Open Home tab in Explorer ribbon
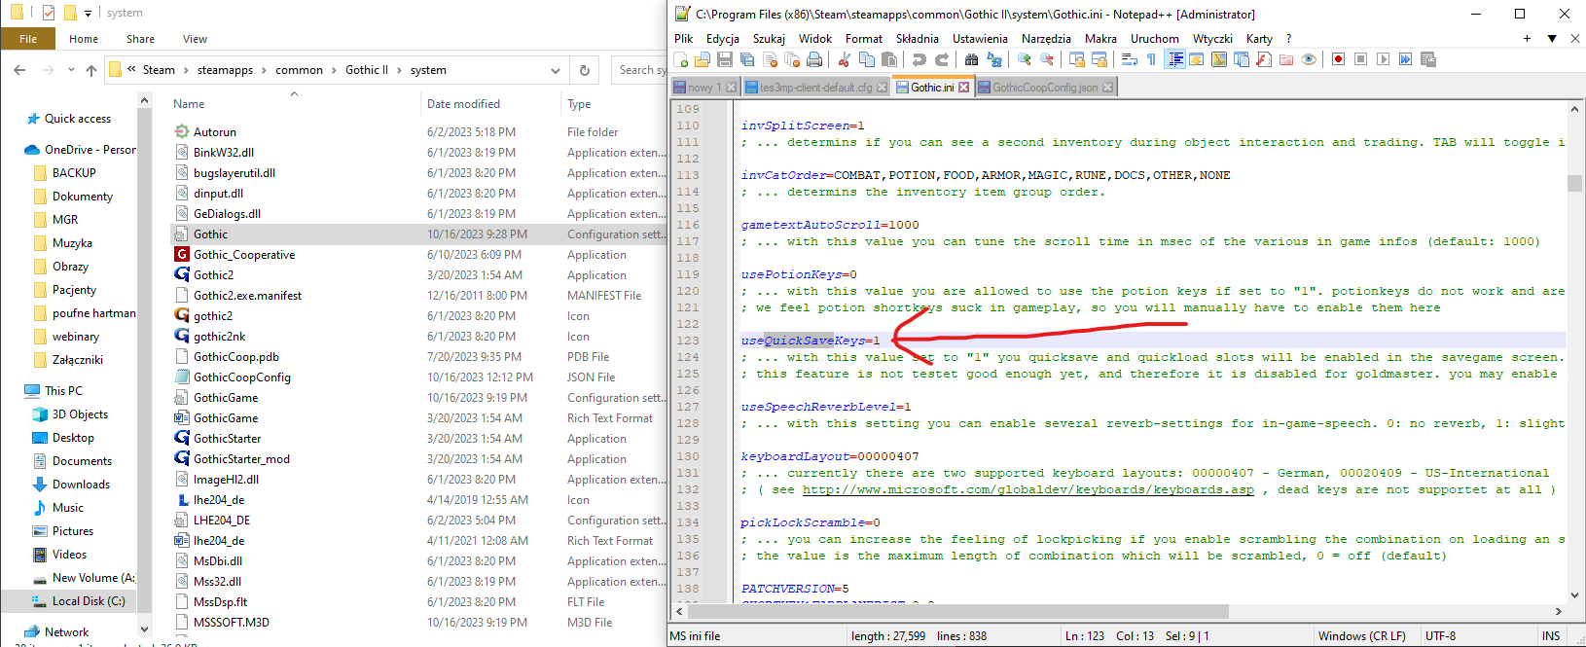 point(84,39)
